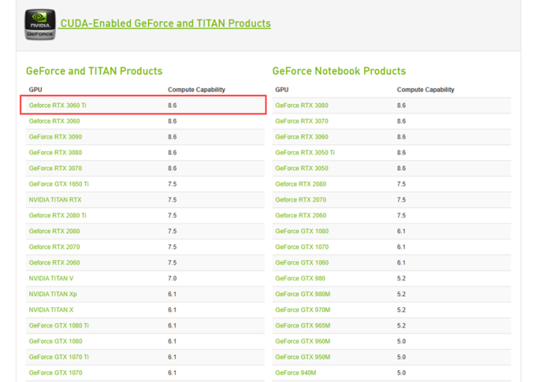Viewport: 539px width, 382px height.
Task: Select GeForce GTX 1080 in Notebook Products table
Action: [x=302, y=231]
